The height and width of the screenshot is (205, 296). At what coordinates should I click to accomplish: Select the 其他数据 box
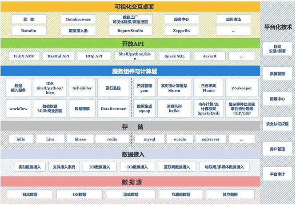pyautogui.click(x=230, y=194)
